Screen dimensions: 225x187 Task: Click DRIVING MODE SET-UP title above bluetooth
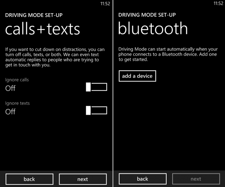[147, 15]
